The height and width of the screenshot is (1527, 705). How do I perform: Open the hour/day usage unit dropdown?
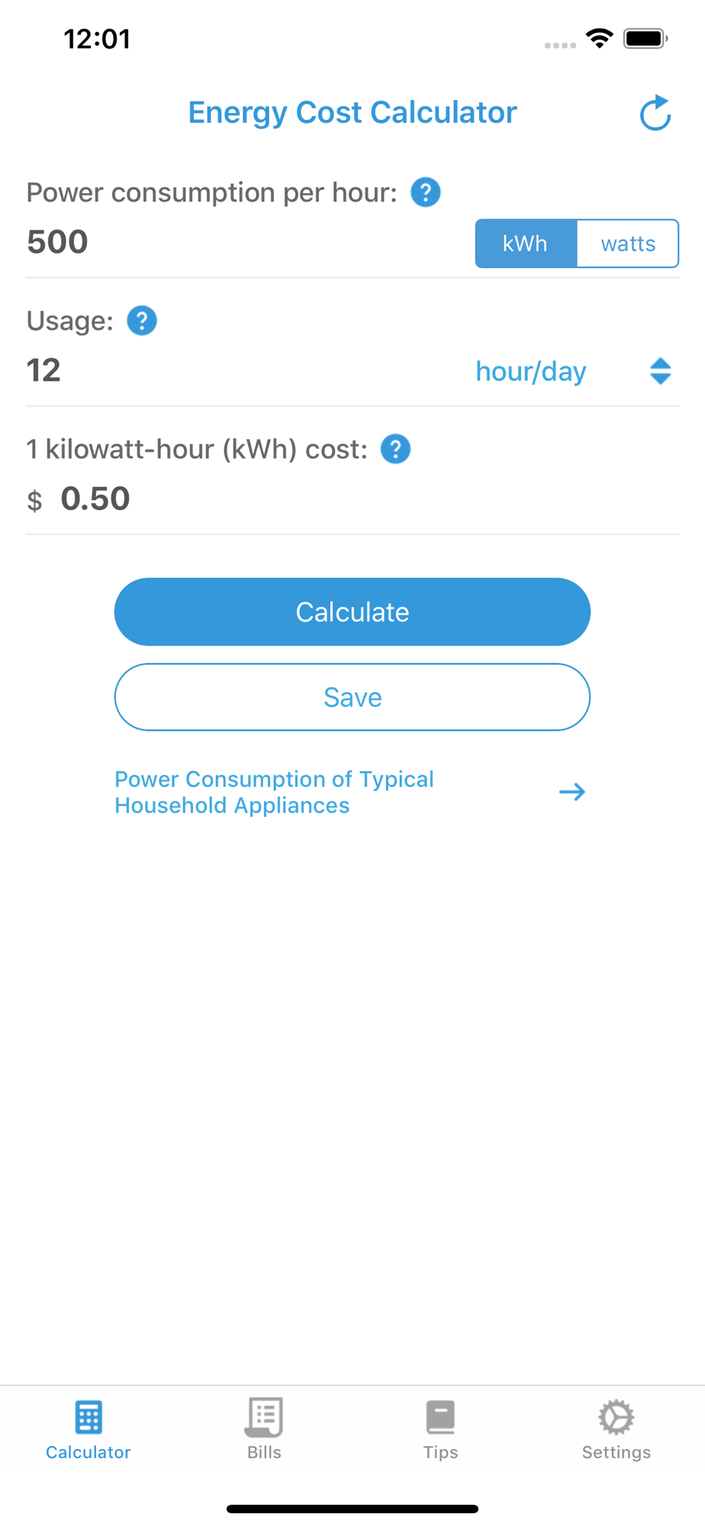tap(531, 371)
